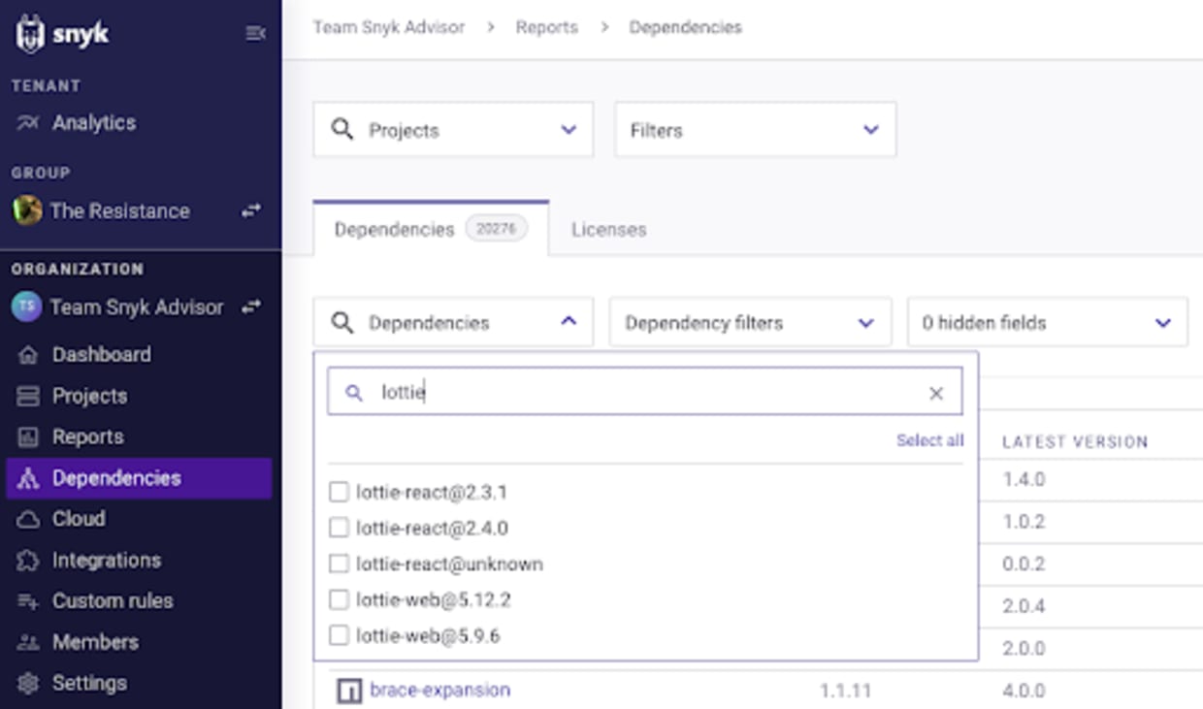1203x709 pixels.
Task: Click the Snyk logo
Action: click(x=62, y=34)
